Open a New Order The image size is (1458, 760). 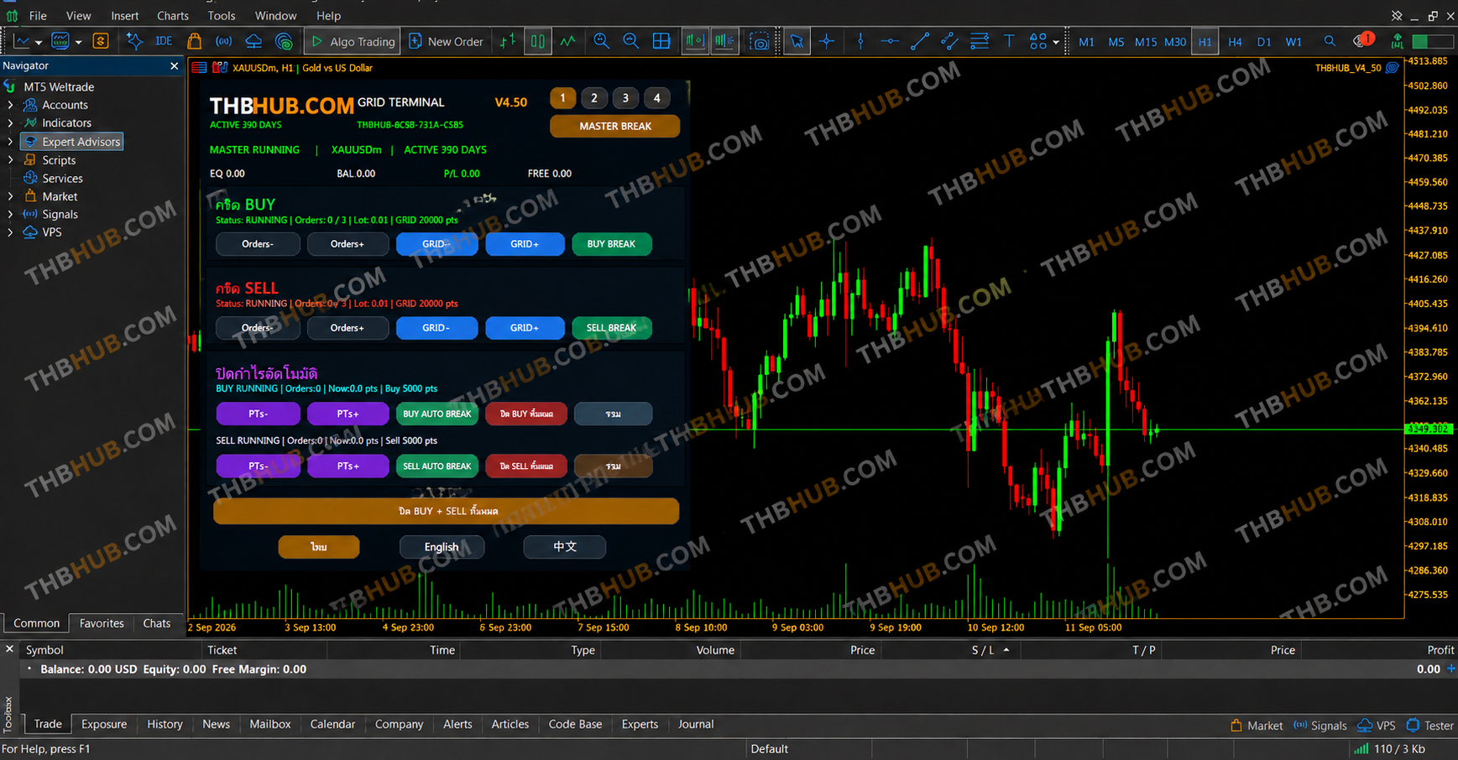447,41
